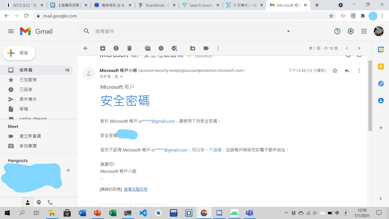Report this email as spam
389x219 pixels.
[116, 48]
